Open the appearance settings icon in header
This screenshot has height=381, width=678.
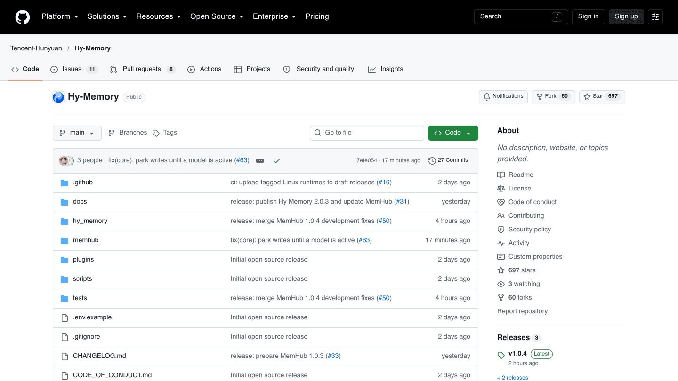pyautogui.click(x=655, y=17)
